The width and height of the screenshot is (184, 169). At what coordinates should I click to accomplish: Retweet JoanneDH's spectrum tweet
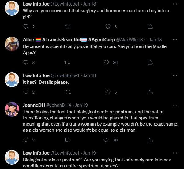click(x=67, y=140)
